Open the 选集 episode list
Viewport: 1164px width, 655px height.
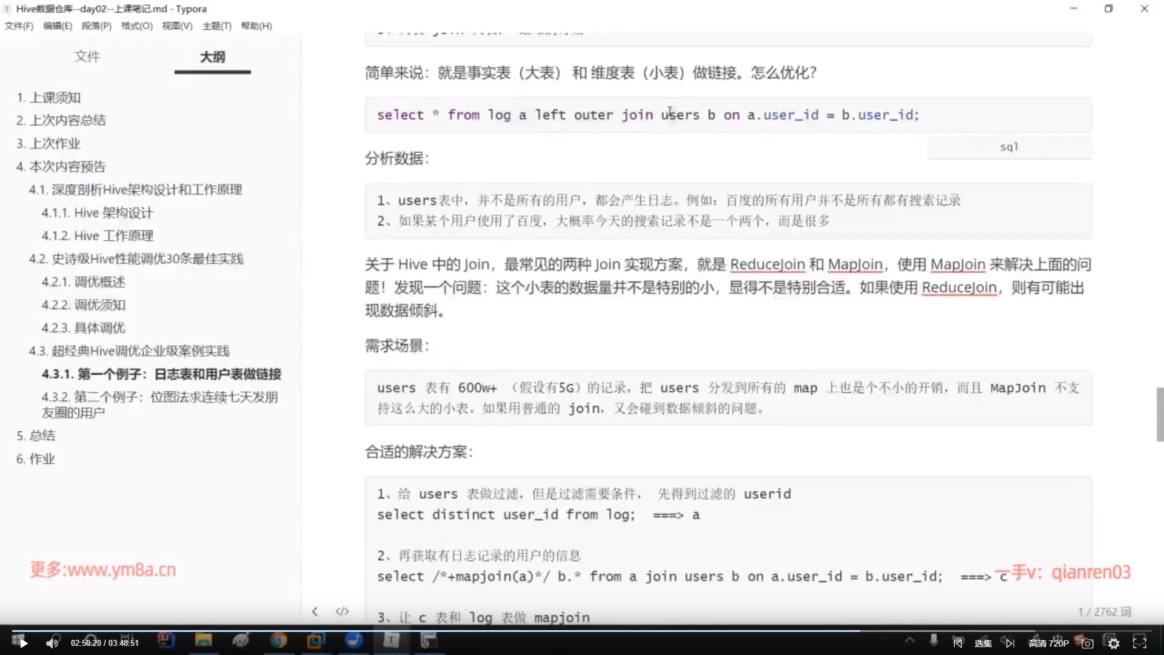[983, 643]
